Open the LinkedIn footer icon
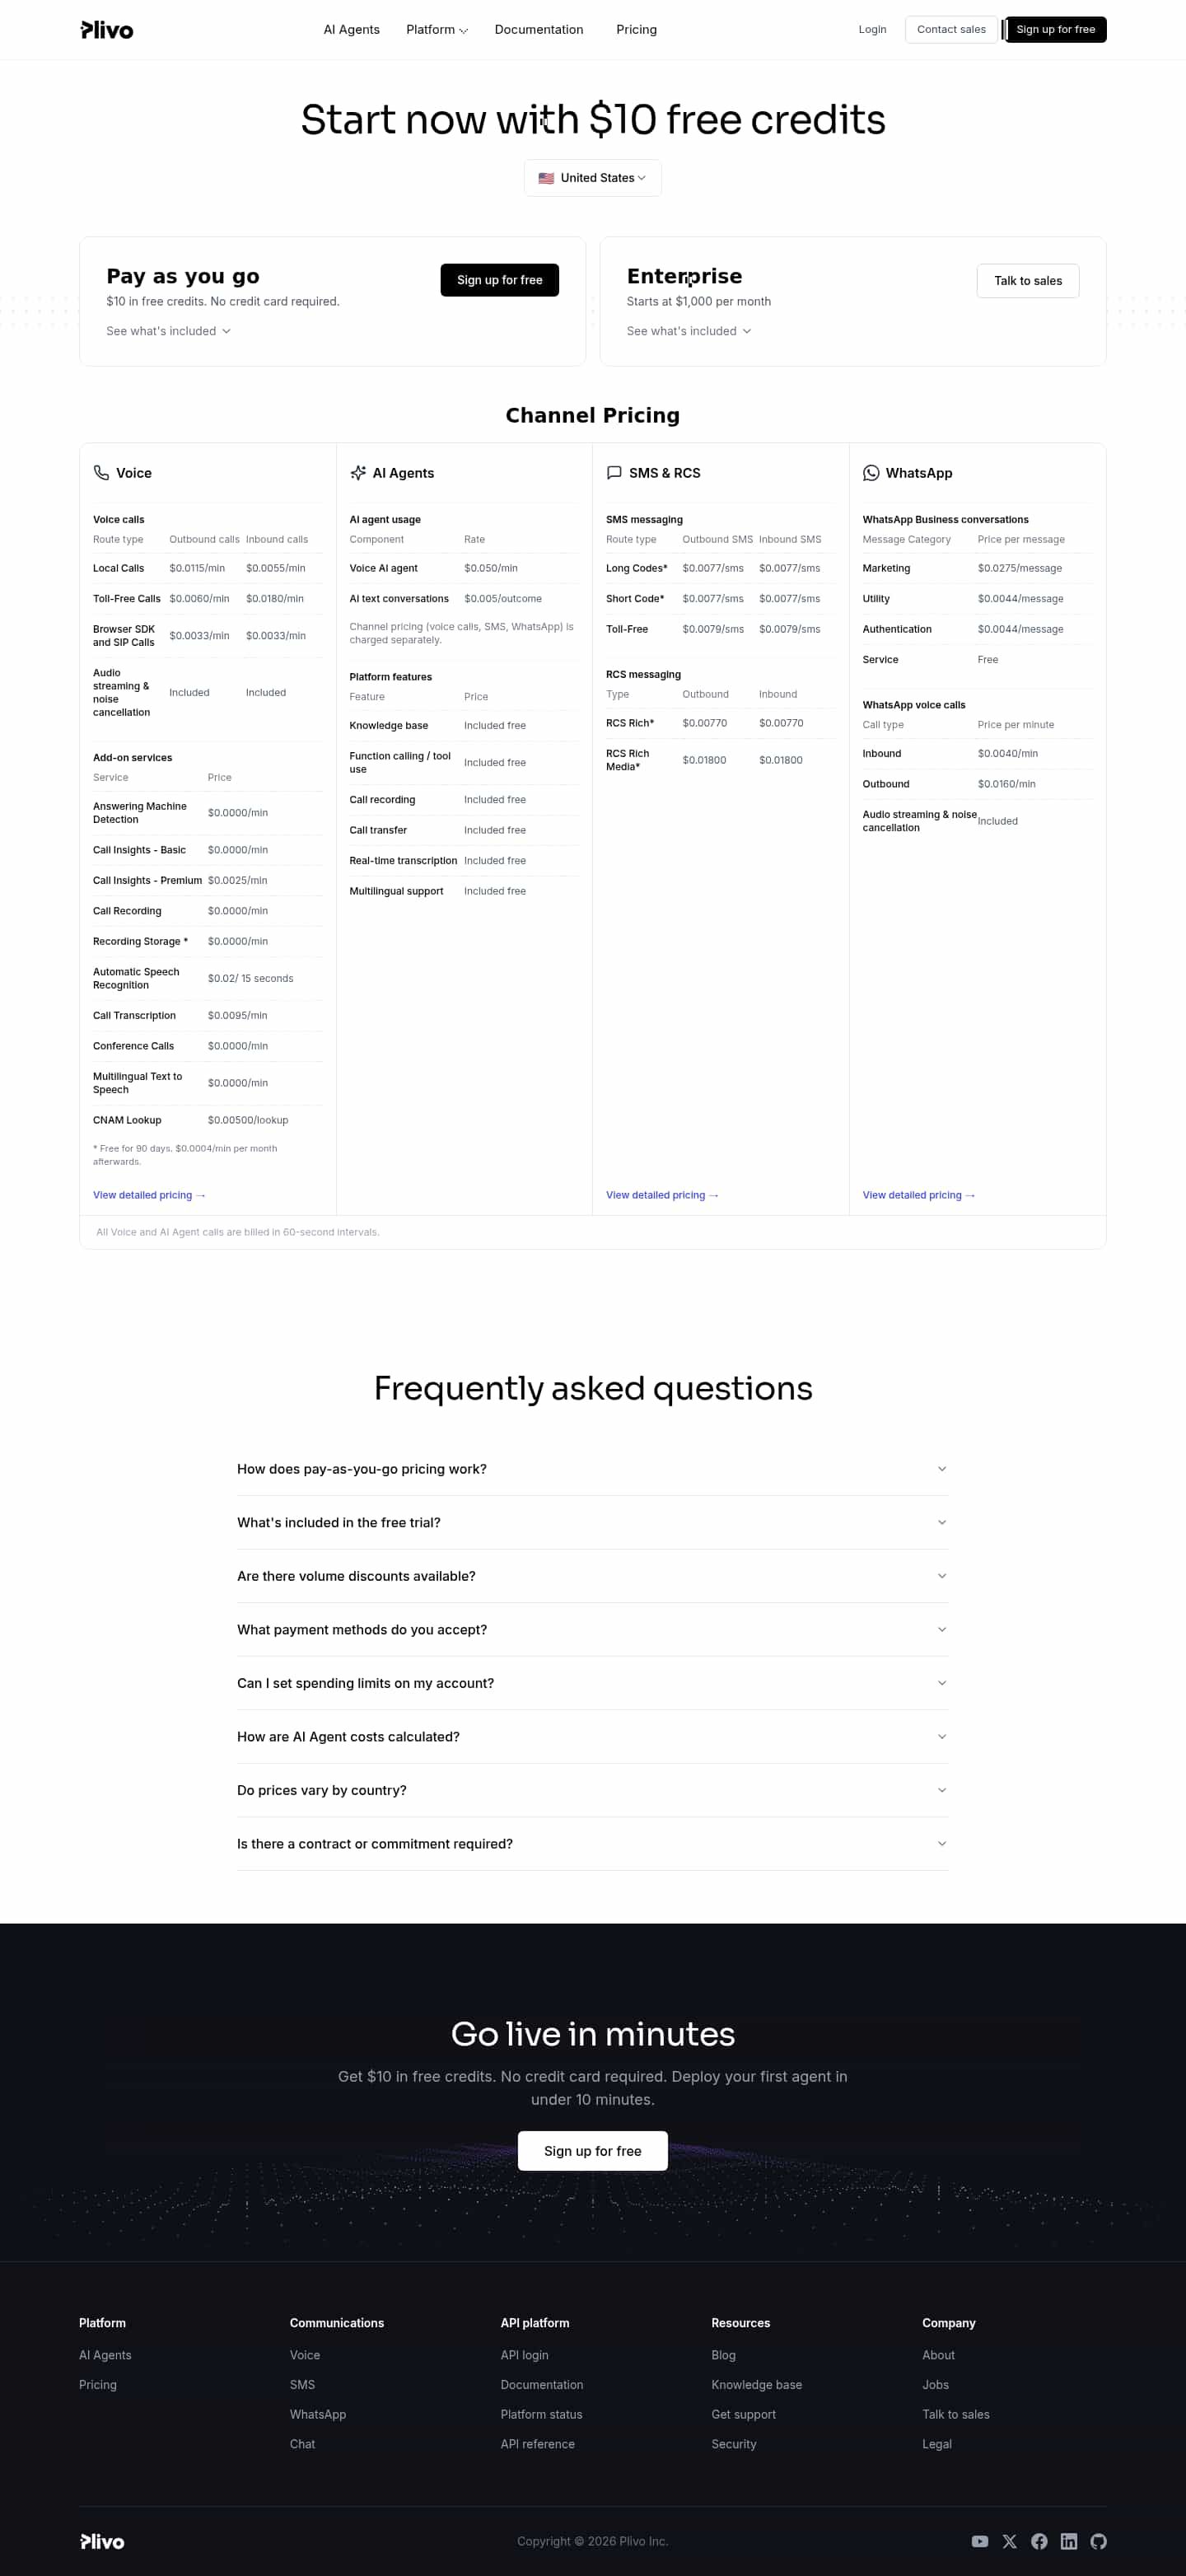Screen dimensions: 1186x2576 point(1068,2541)
